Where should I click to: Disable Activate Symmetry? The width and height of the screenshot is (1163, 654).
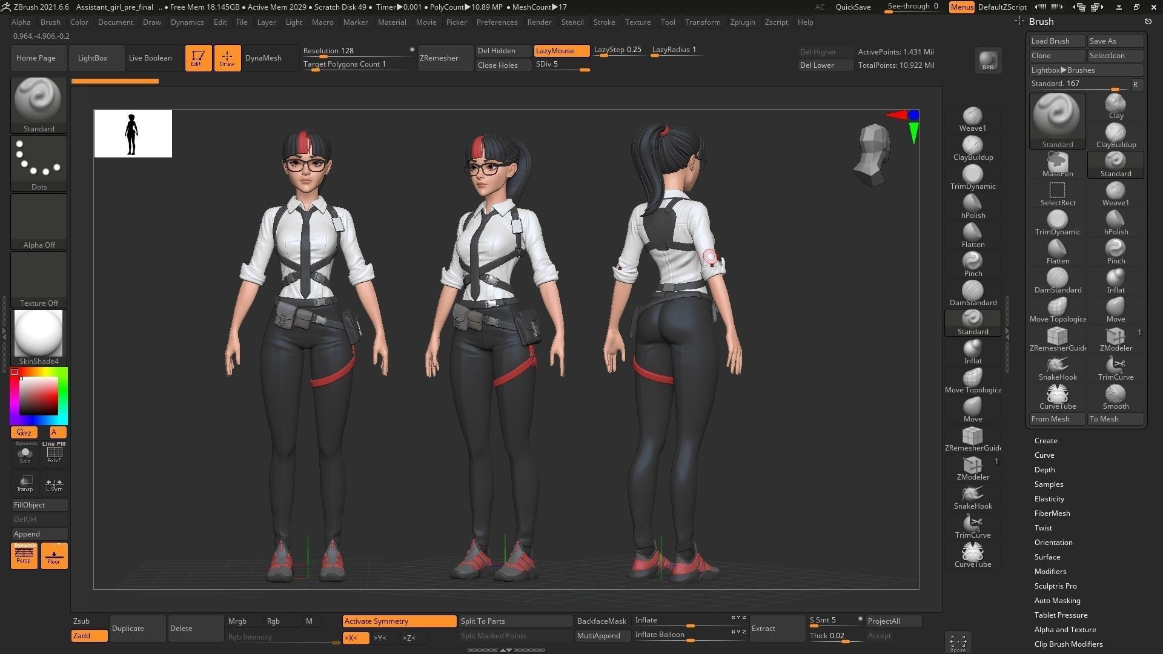click(399, 621)
